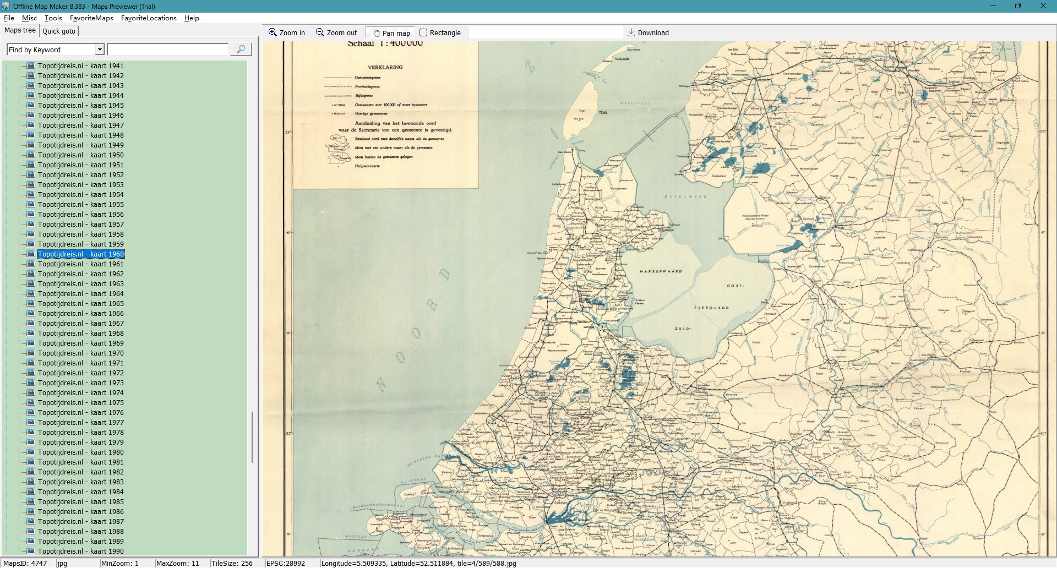The width and height of the screenshot is (1057, 568).
Task: Open the File menu
Action: pyautogui.click(x=9, y=18)
